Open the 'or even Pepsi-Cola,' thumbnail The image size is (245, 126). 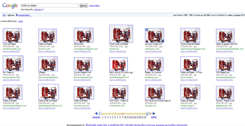click(83, 64)
